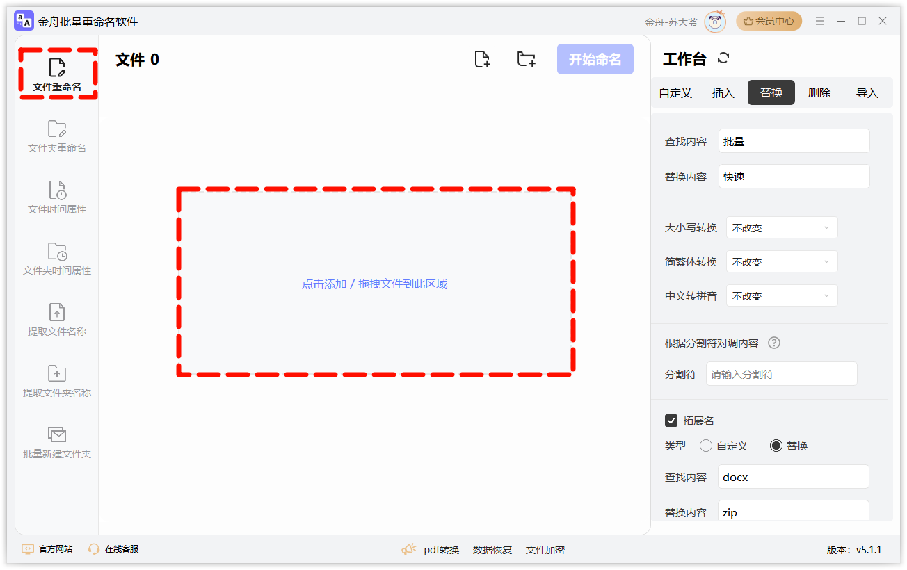The image size is (907, 570).
Task: Click the user avatar icon
Action: point(715,22)
